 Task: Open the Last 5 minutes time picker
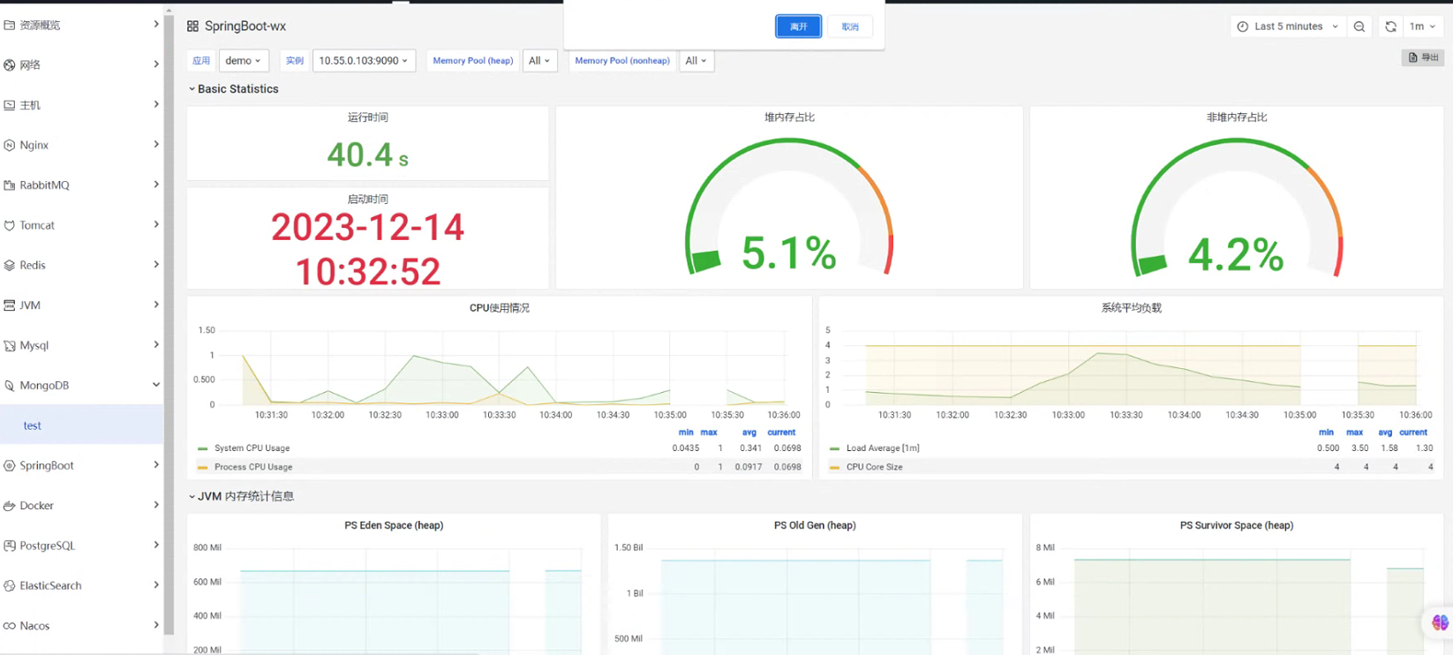[x=1288, y=26]
